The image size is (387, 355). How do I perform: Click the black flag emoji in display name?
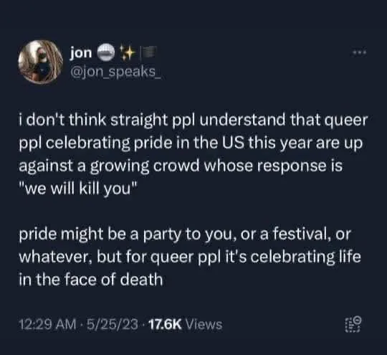[148, 52]
